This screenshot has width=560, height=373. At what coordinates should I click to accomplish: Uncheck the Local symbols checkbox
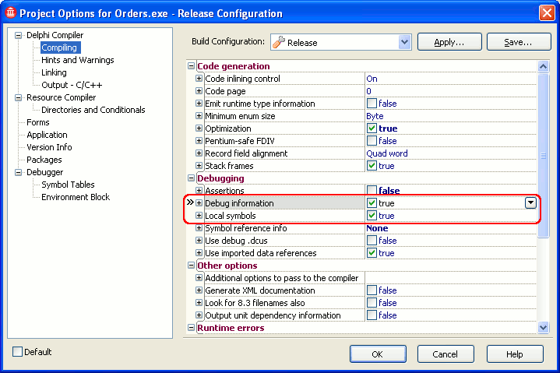tap(372, 216)
